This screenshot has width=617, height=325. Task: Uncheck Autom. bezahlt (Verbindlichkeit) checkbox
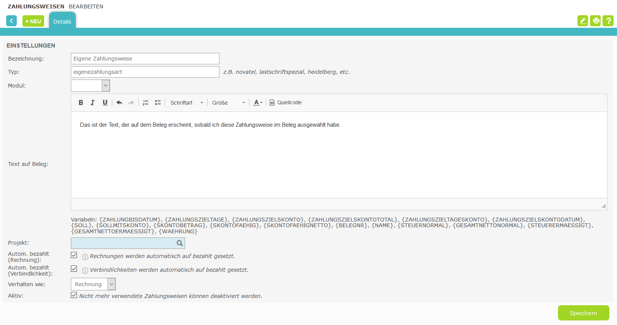pyautogui.click(x=74, y=269)
